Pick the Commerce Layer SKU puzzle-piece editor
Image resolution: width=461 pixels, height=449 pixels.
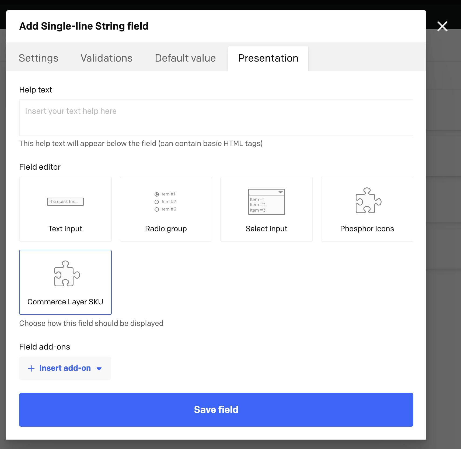click(x=65, y=282)
